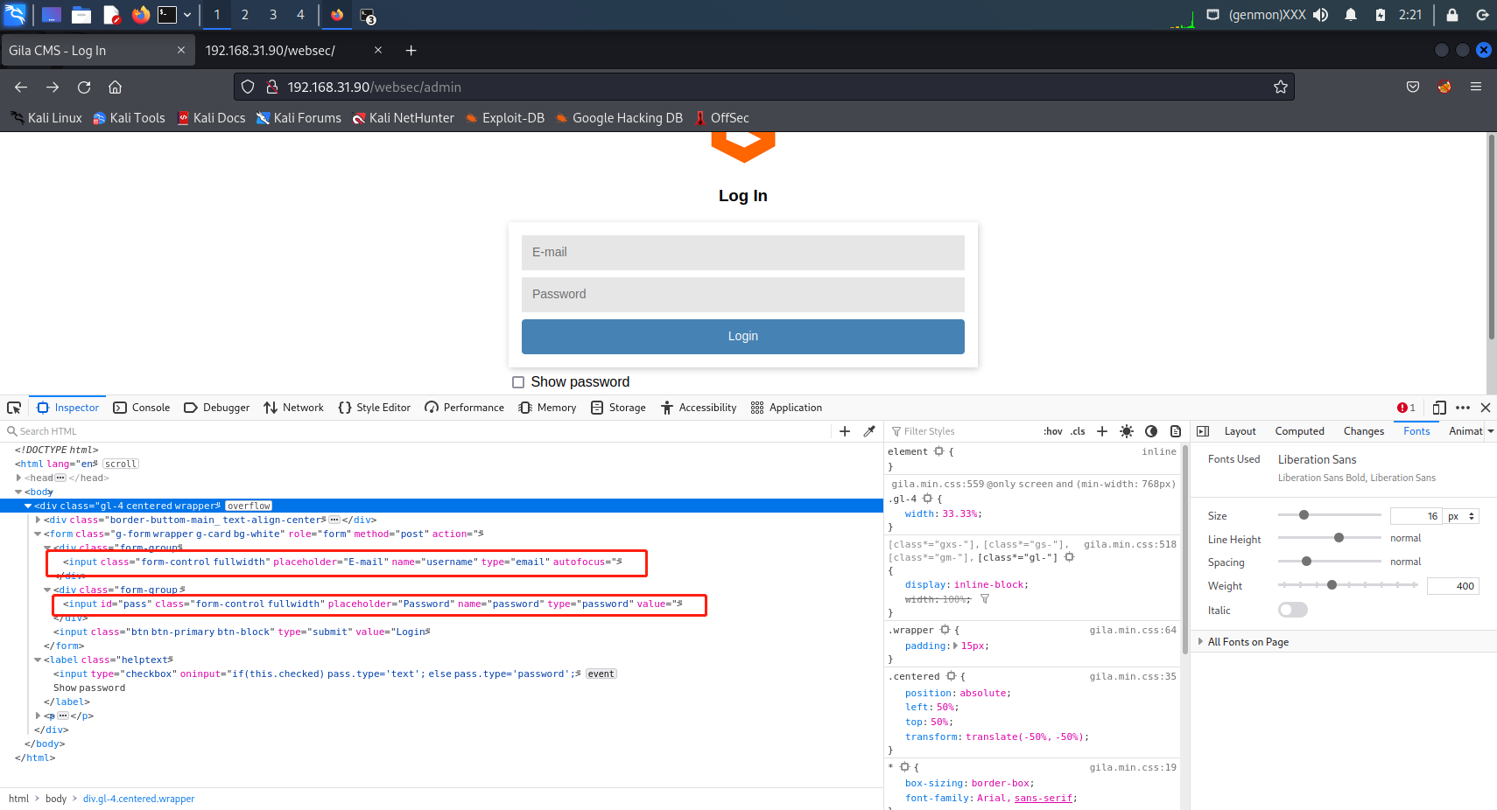Reload the current page

[84, 87]
